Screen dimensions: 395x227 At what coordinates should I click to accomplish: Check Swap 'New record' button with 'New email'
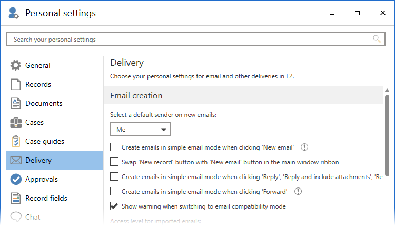(114, 162)
